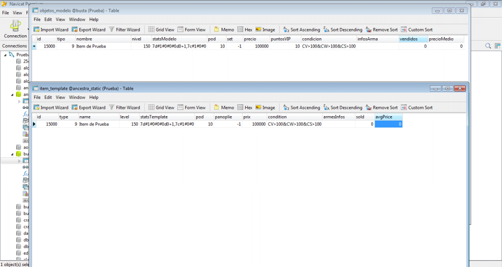
Task: Open Edit menu in objetos_modelo window
Action: 48,20
